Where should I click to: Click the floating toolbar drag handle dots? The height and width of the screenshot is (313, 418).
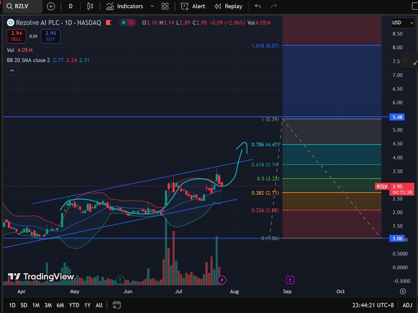(x=405, y=60)
